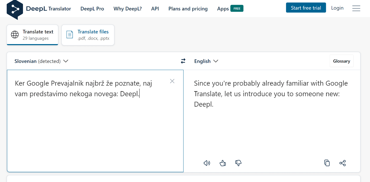Screen dimensions: 370x182
Task: Click the English translation output text
Action: click(271, 94)
